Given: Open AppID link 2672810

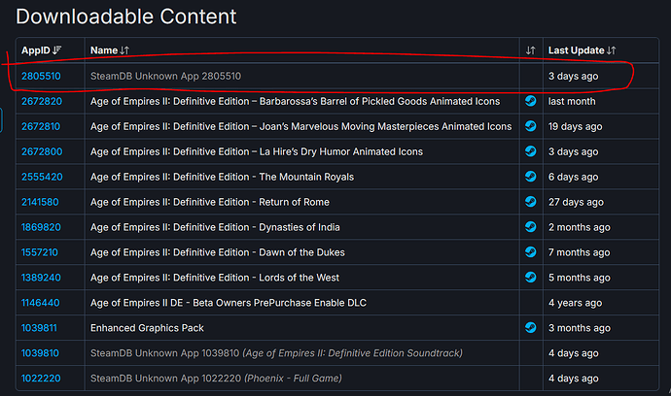Looking at the screenshot, I should point(41,126).
